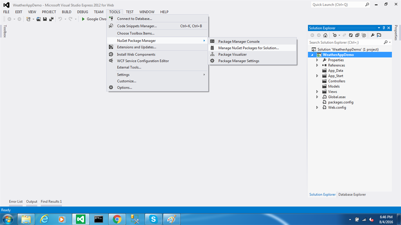Select Connect to Database menu item

tap(157, 19)
